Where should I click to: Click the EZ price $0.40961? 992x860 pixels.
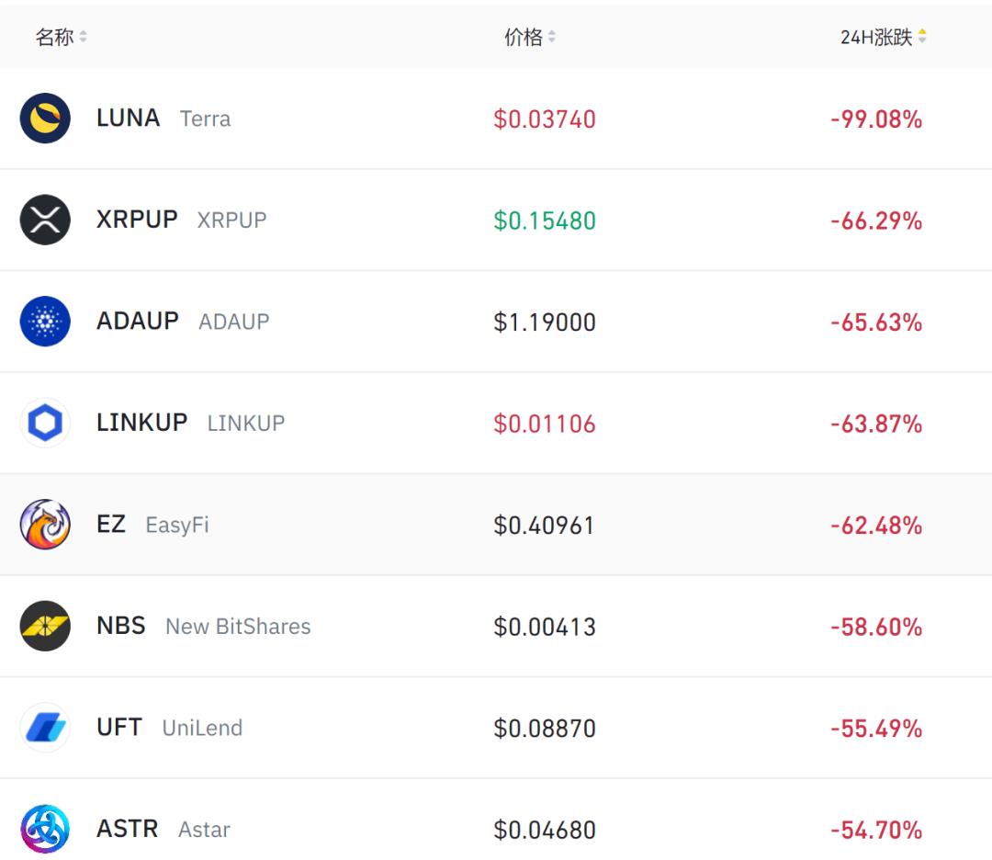545,526
